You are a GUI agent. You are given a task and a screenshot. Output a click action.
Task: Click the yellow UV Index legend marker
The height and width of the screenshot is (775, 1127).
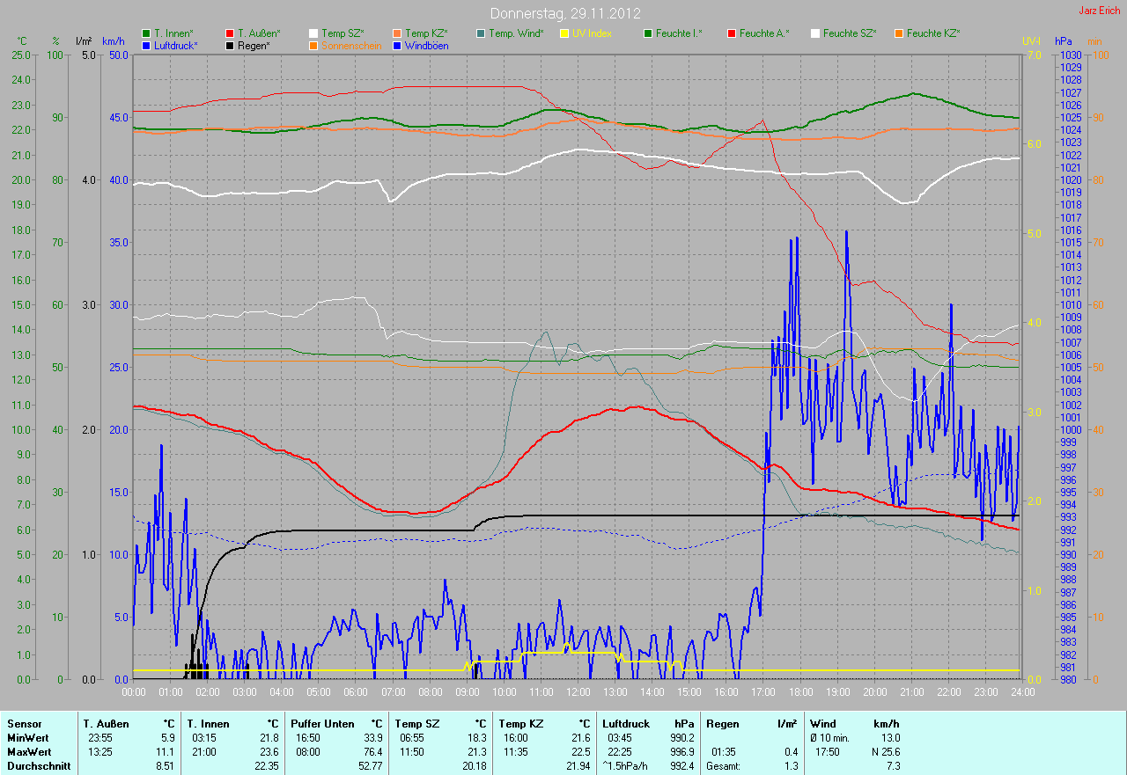pyautogui.click(x=564, y=33)
